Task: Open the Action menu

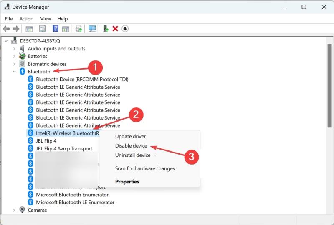Action: tap(26, 19)
